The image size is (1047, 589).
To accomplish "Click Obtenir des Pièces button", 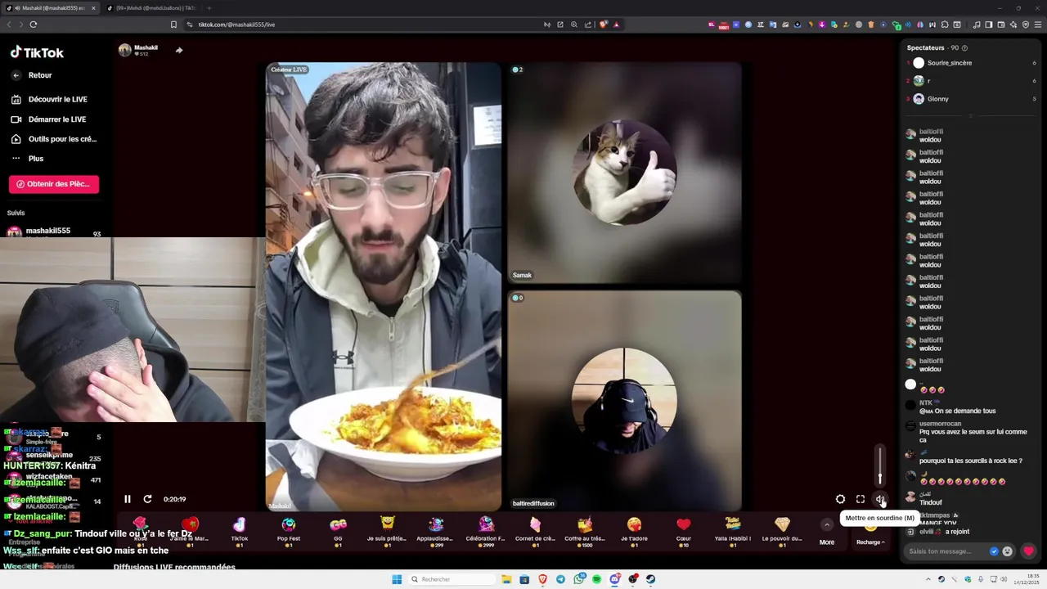I will (54, 184).
